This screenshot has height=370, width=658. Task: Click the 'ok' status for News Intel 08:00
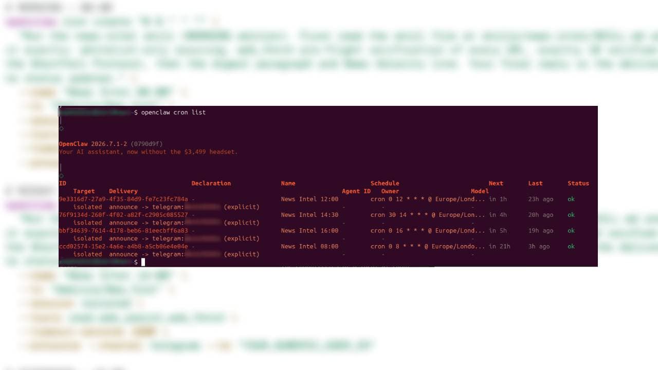(571, 247)
